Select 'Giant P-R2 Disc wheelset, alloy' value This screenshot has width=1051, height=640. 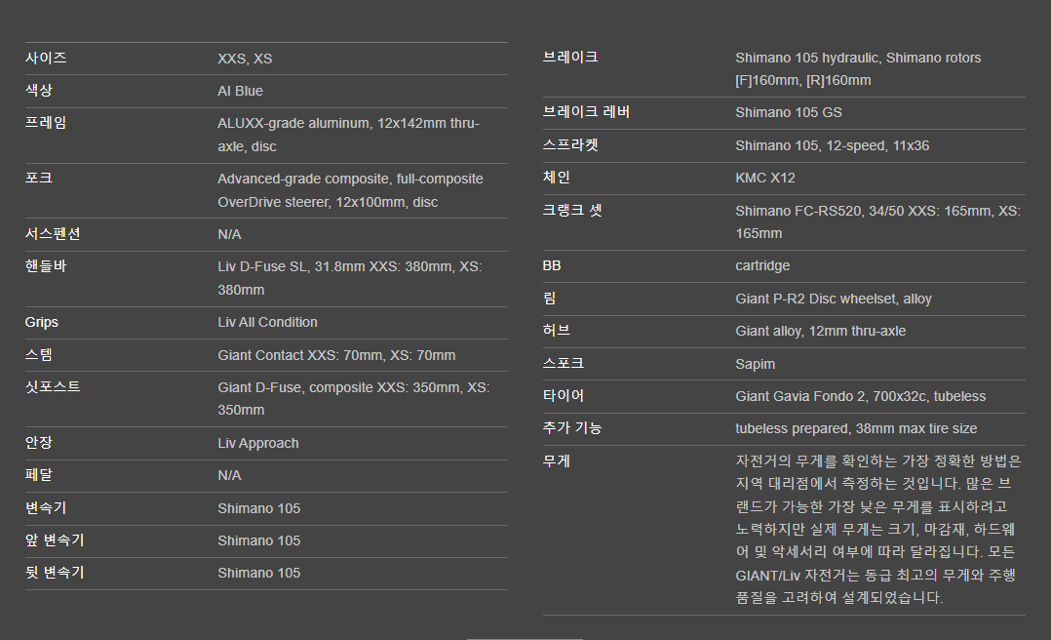[834, 299]
